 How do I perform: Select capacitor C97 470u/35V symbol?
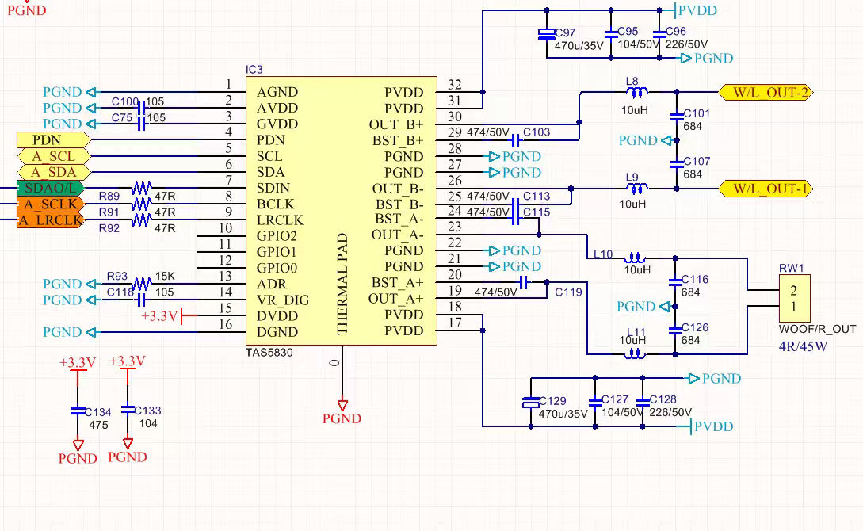pyautogui.click(x=545, y=32)
